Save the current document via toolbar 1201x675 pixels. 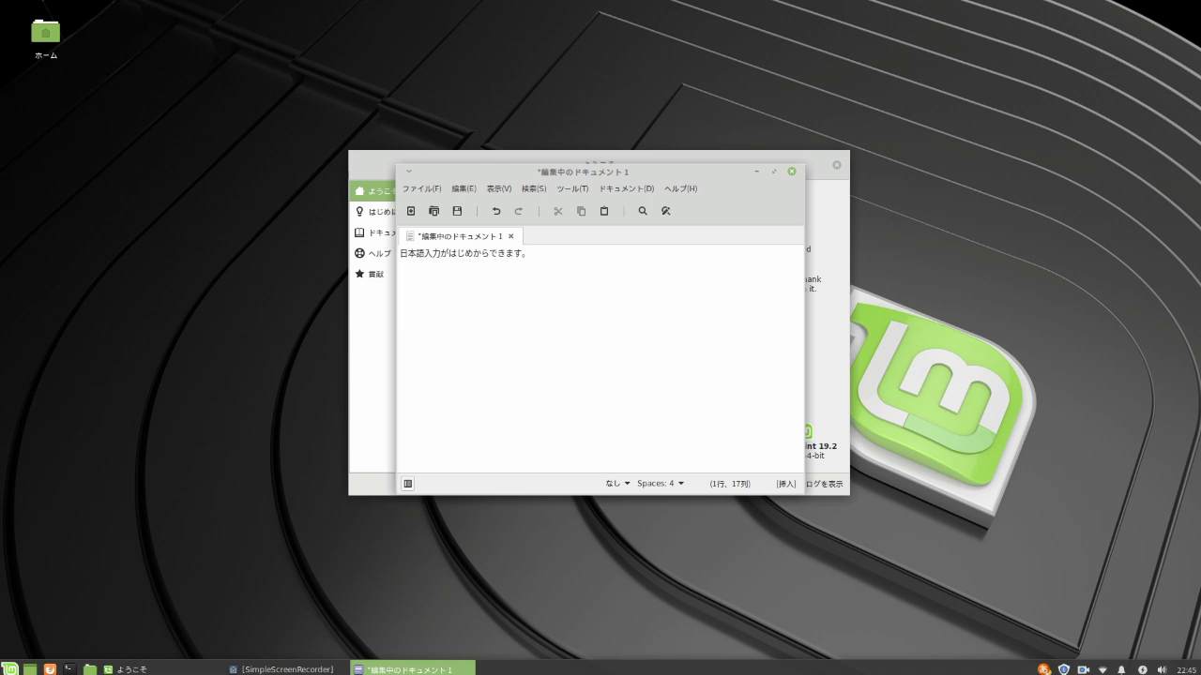click(x=458, y=210)
